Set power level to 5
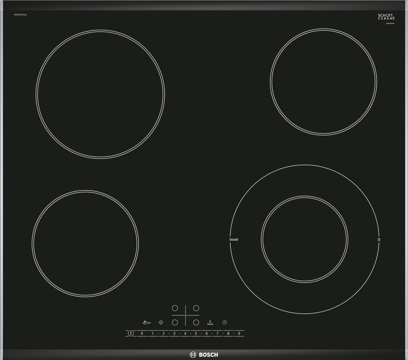Screen dimensions: 408x360 coord(196,334)
